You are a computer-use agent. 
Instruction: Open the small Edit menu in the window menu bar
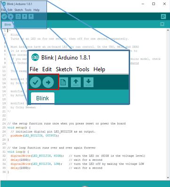tap(10, 10)
